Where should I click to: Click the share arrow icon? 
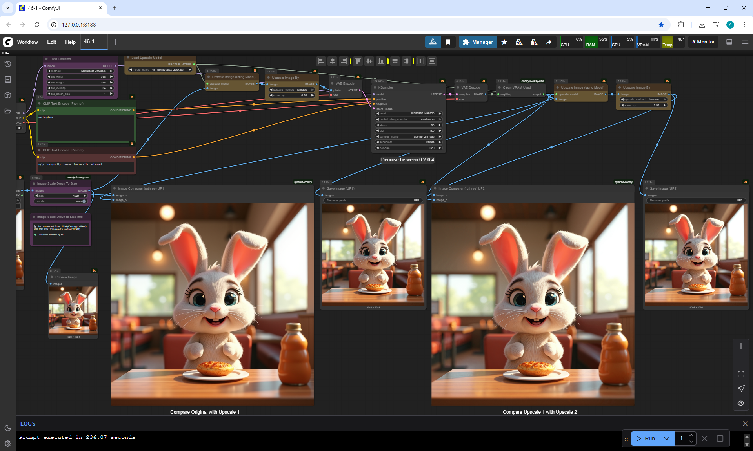point(549,42)
